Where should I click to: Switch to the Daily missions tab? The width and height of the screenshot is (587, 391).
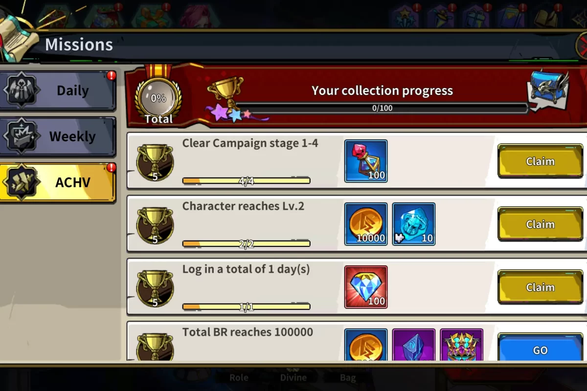pyautogui.click(x=58, y=91)
